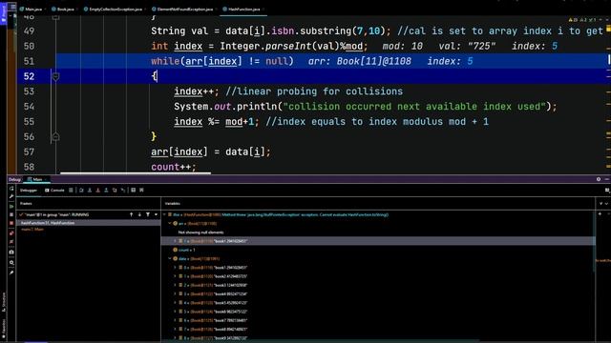Click the Step Over icon
Image resolution: width=611 pixels, height=343 pixels.
pyautogui.click(x=81, y=191)
